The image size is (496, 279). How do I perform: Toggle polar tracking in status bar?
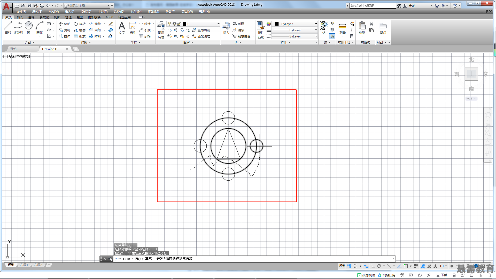tap(379, 266)
